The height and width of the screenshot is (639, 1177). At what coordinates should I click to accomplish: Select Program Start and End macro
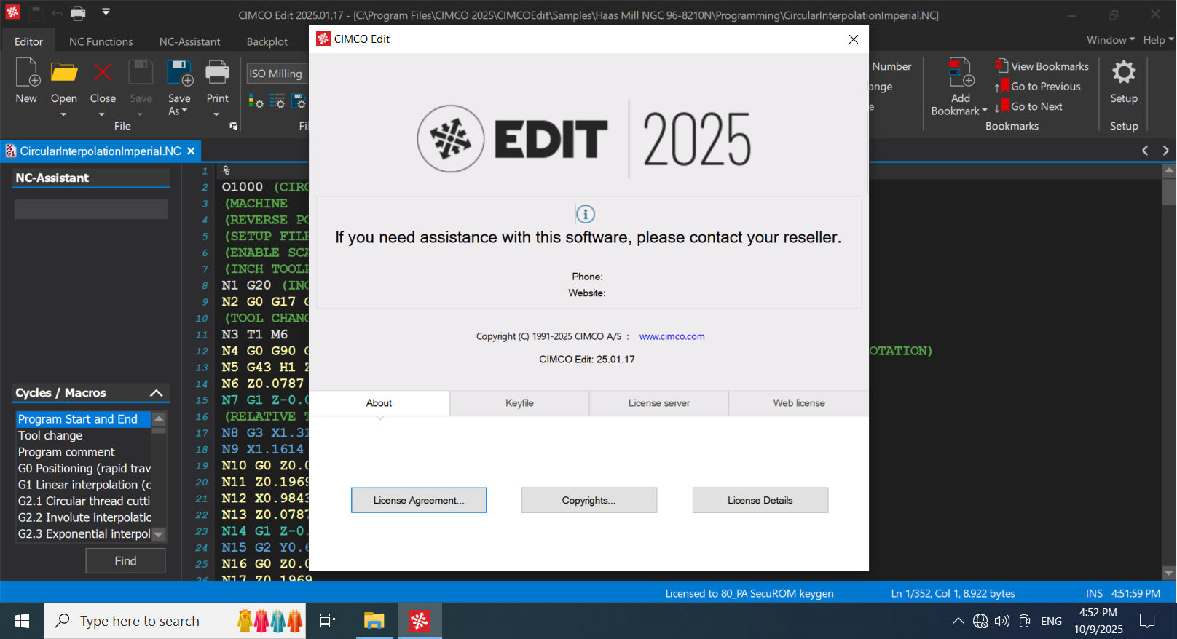point(83,419)
